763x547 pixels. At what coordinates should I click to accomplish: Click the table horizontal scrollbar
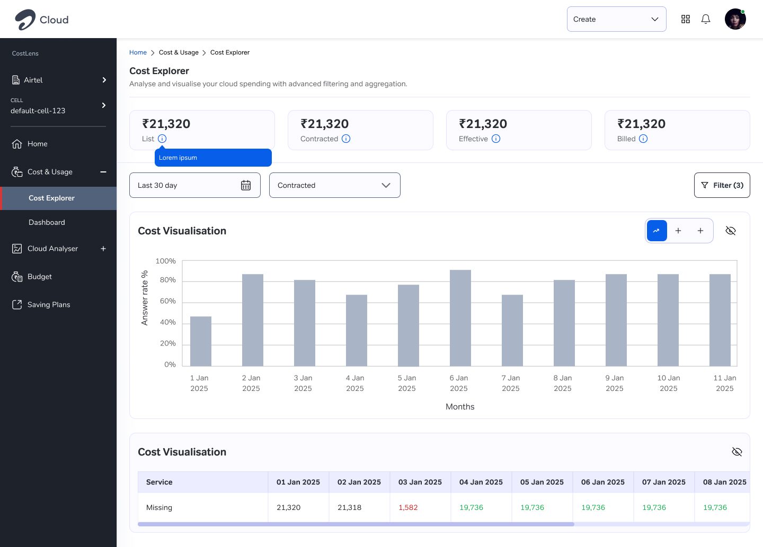click(356, 524)
